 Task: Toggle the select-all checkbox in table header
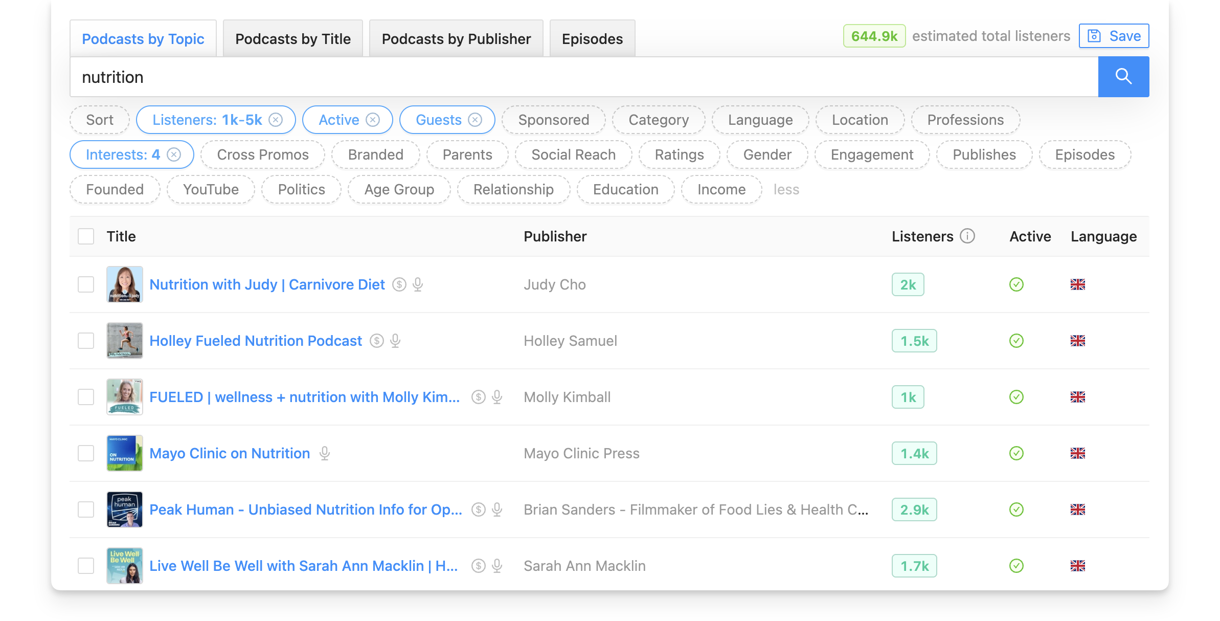[x=86, y=236]
